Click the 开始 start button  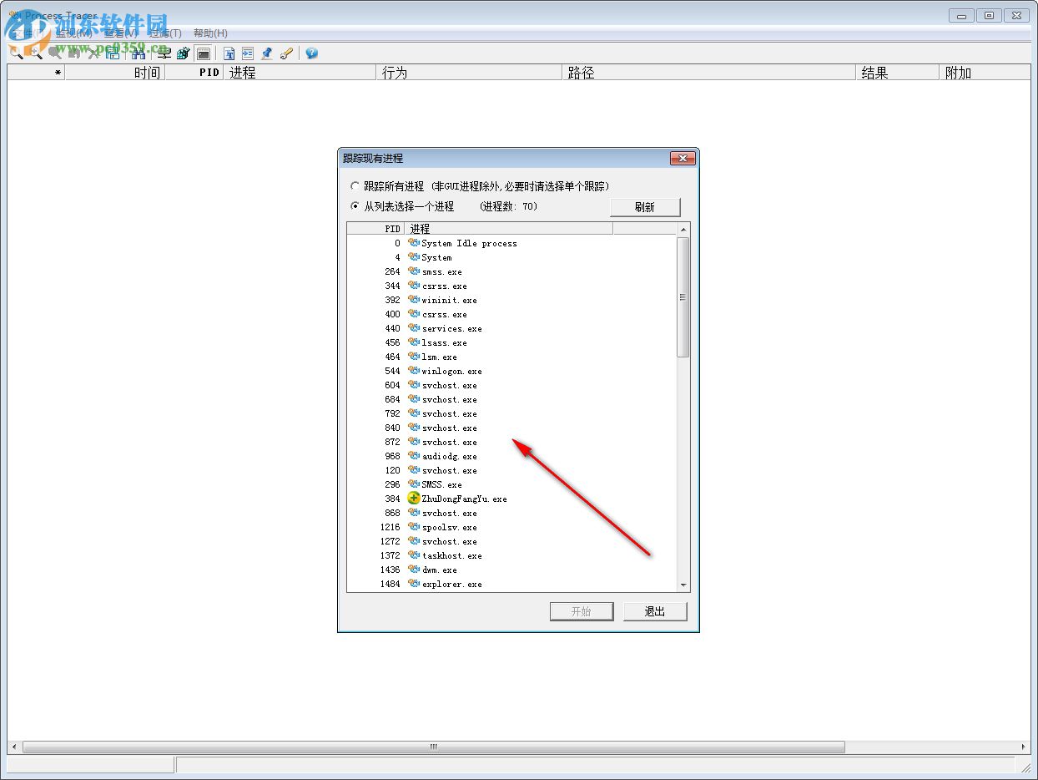click(582, 610)
